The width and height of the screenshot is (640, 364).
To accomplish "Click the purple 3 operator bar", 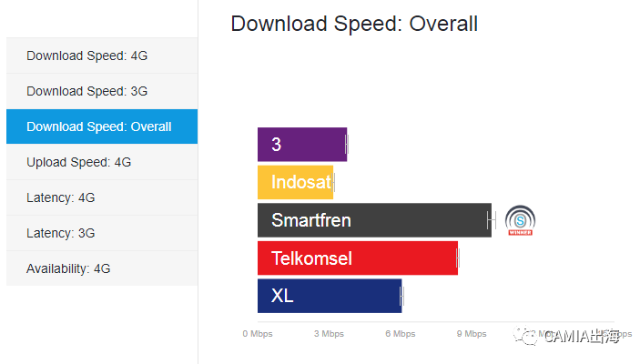I will click(301, 145).
